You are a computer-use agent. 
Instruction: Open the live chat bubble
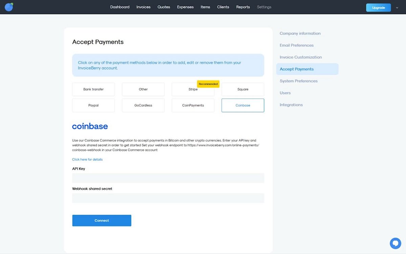[395, 243]
